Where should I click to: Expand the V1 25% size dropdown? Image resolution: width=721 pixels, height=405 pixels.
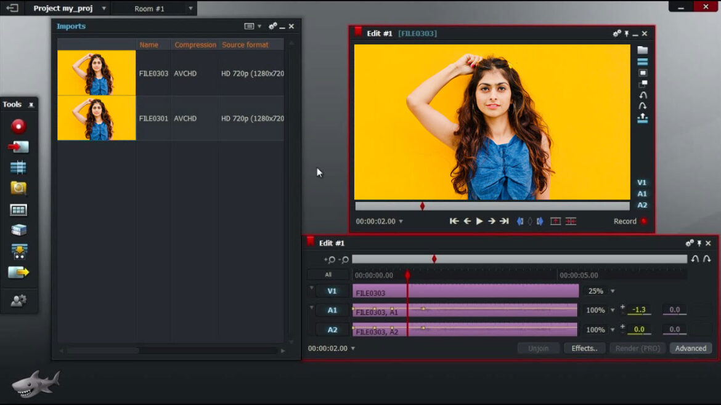[613, 291]
